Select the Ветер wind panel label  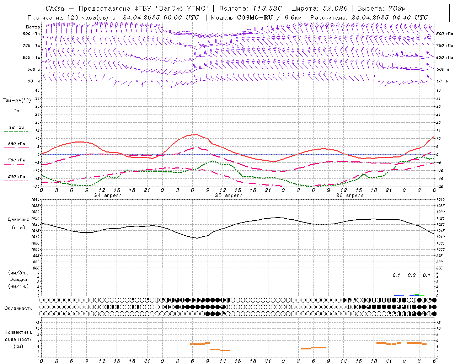tap(33, 27)
